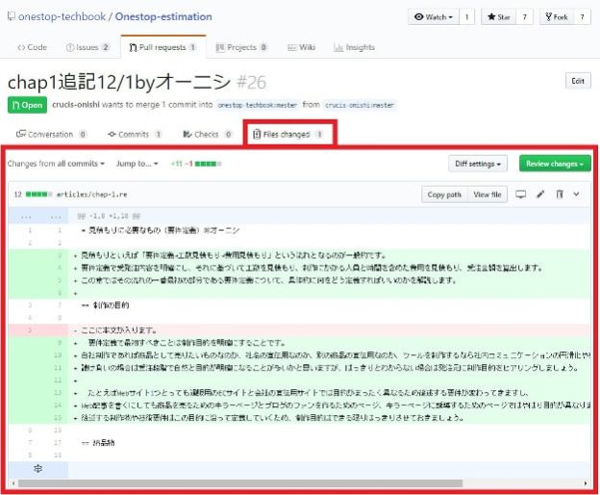Edit file with the pencil icon
This screenshot has height=495, width=600.
click(x=540, y=195)
